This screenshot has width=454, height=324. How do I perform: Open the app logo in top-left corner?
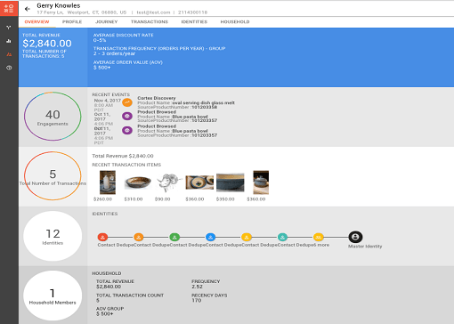pos(9,8)
